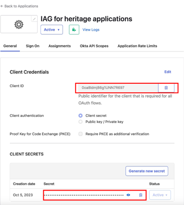
Task: Click Edit in Client Credentials section
Action: (168, 72)
